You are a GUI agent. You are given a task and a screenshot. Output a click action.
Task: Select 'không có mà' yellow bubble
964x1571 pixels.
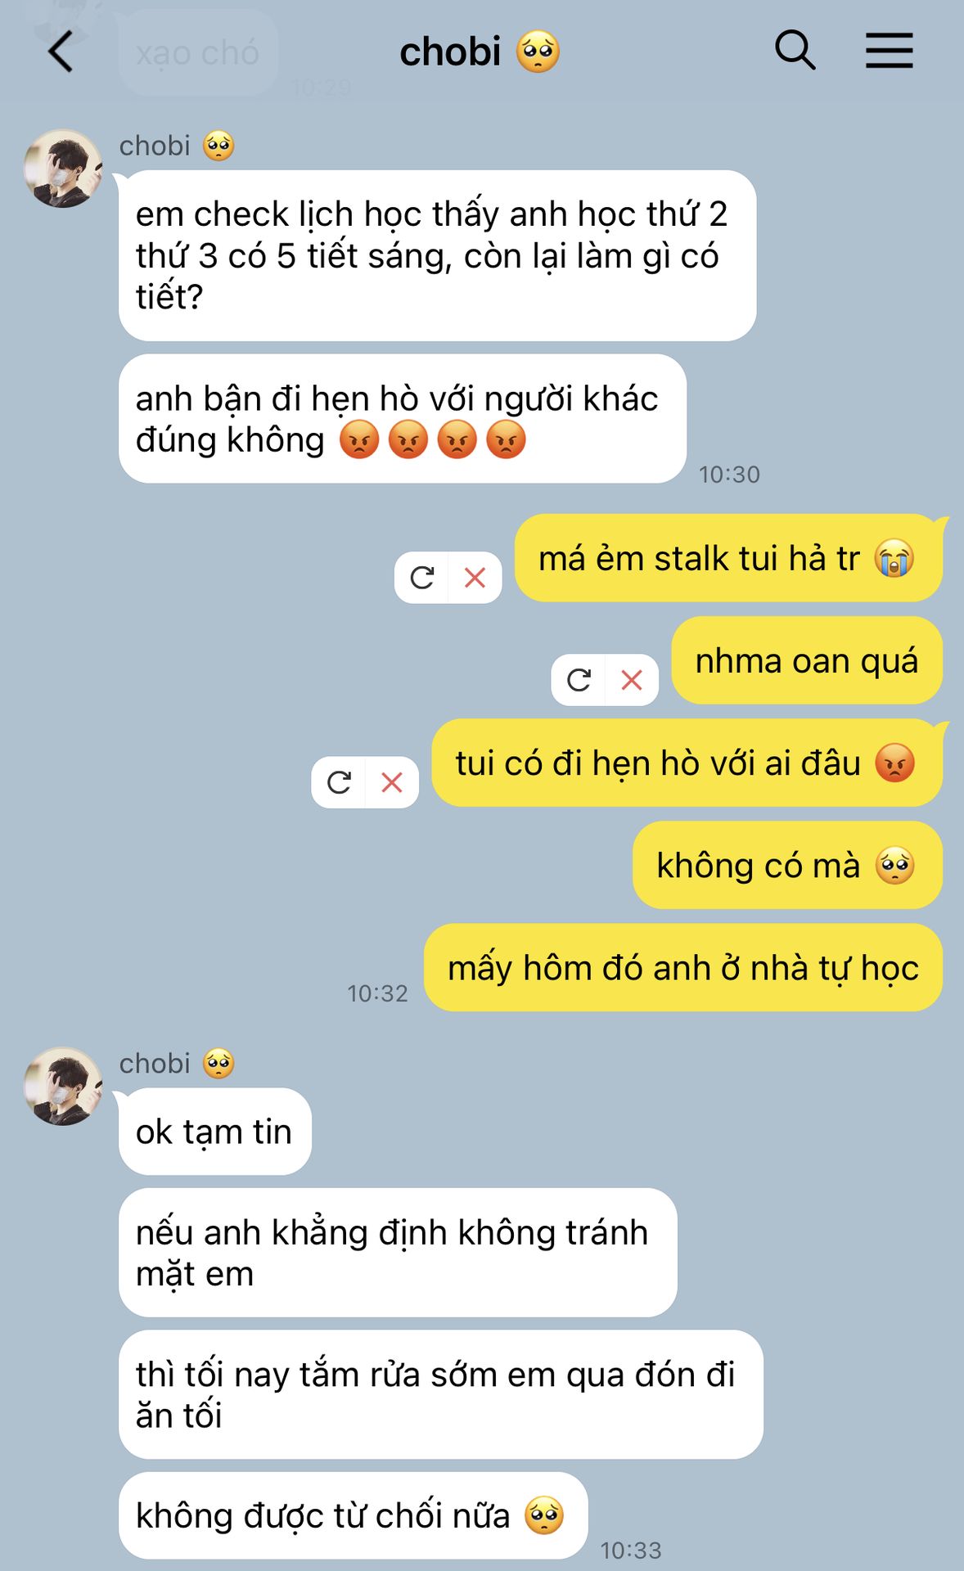(x=787, y=865)
